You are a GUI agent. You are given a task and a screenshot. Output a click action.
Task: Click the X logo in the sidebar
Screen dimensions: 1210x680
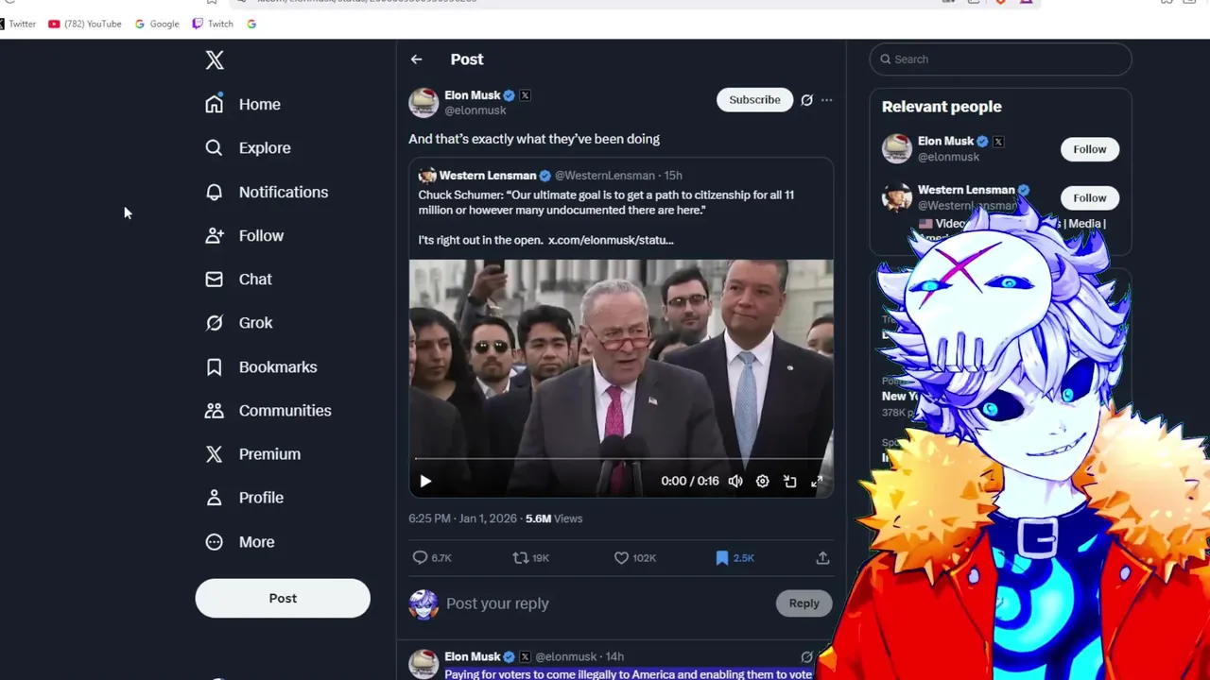[x=215, y=60]
